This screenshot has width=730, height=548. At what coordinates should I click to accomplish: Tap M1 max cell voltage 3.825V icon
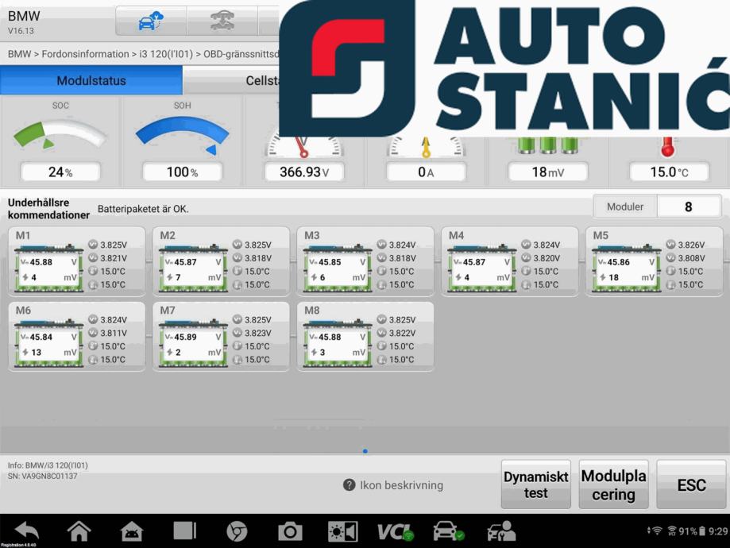(93, 245)
